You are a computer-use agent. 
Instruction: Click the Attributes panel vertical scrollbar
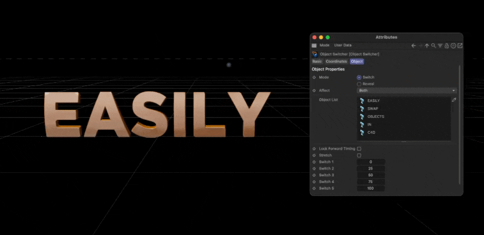[x=460, y=124]
